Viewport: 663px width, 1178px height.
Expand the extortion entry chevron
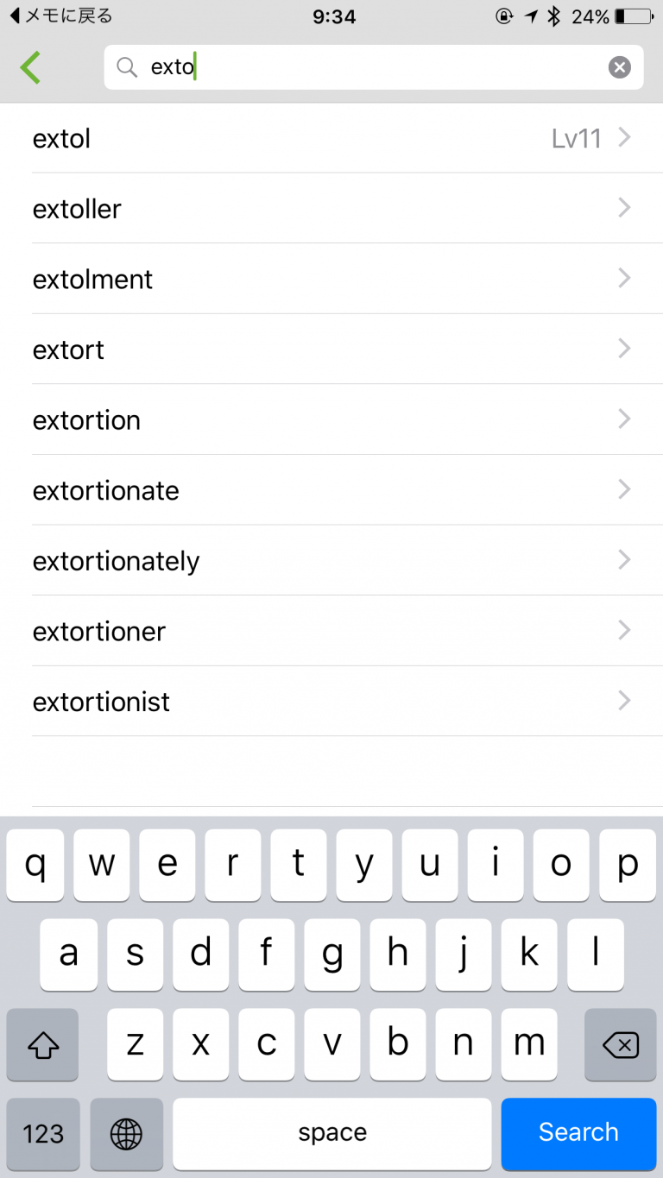625,419
